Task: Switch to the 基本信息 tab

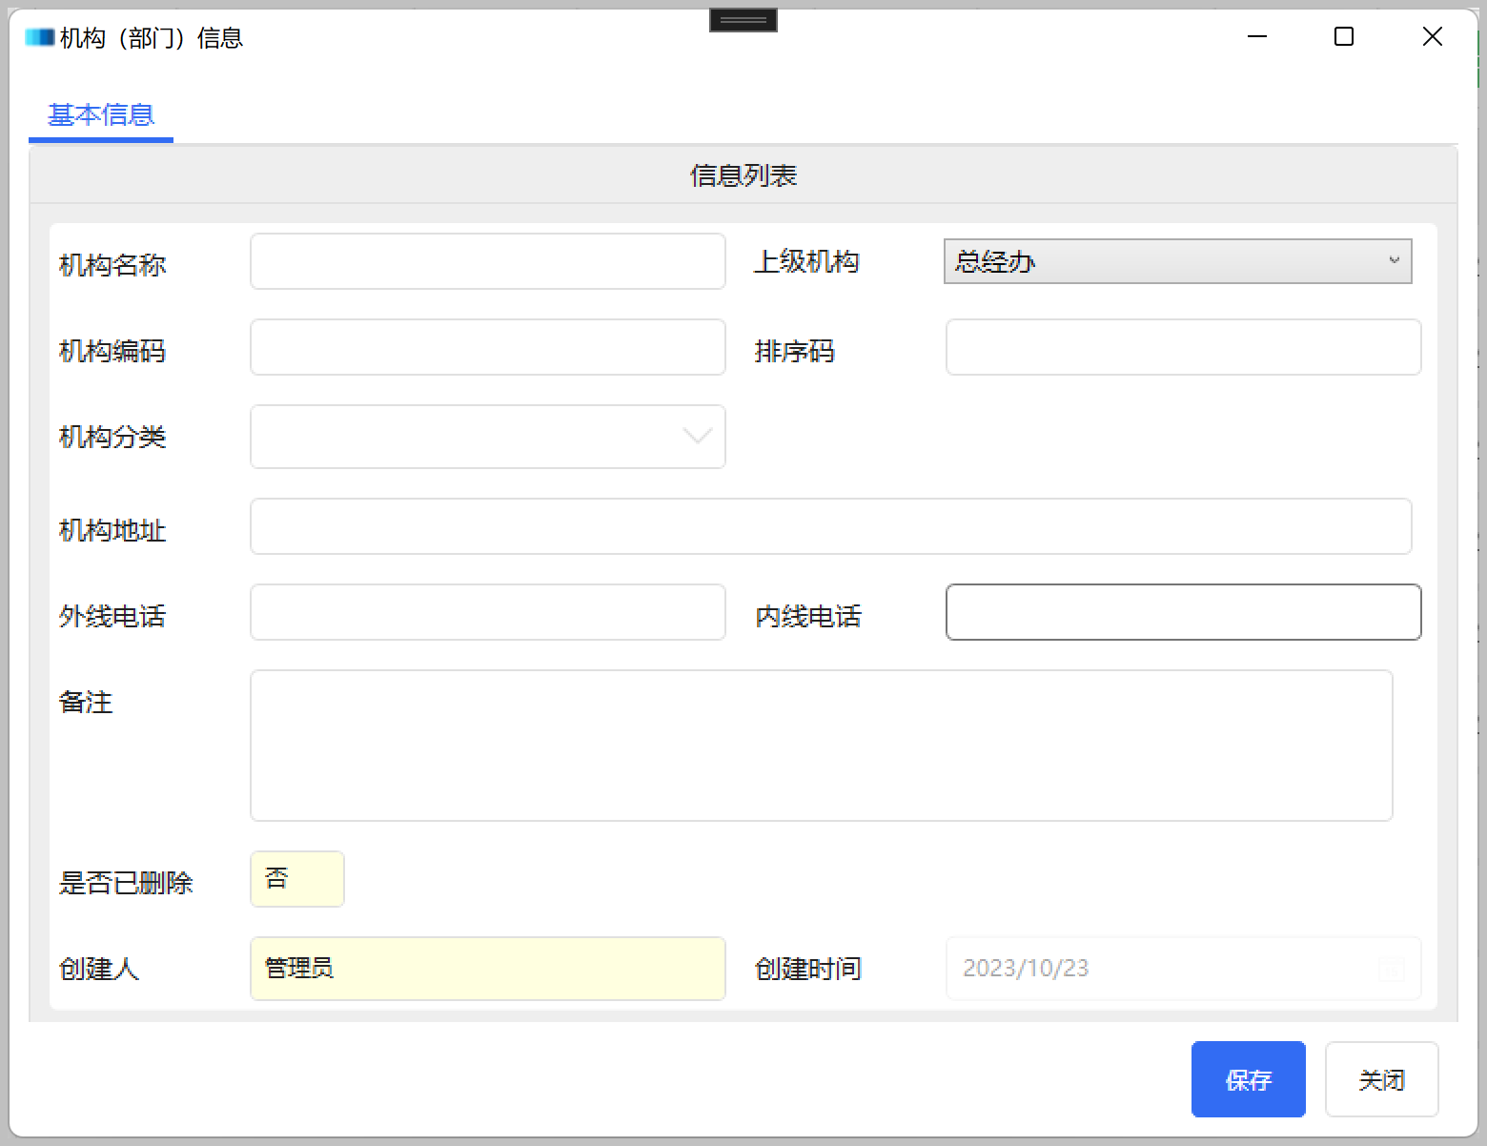Action: point(101,115)
